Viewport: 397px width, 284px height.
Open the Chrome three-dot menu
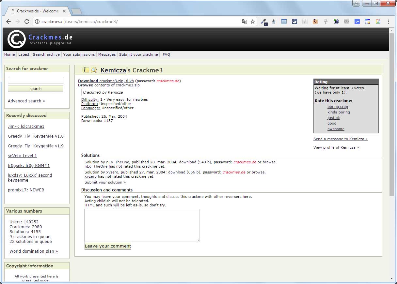click(389, 22)
